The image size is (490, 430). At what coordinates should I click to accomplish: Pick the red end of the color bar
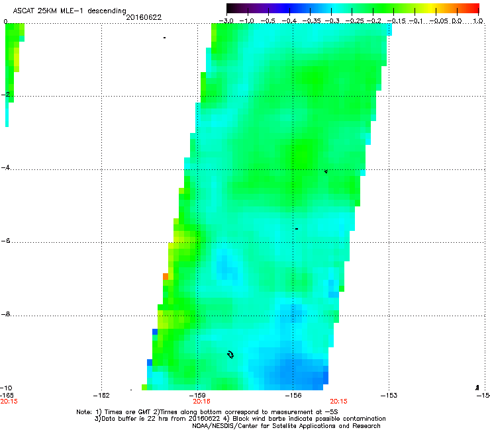tap(474, 8)
